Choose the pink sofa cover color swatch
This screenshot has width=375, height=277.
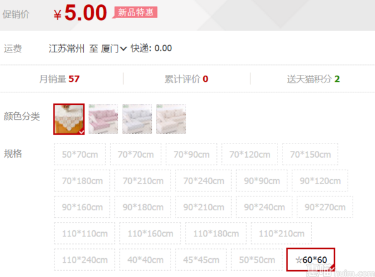103,119
